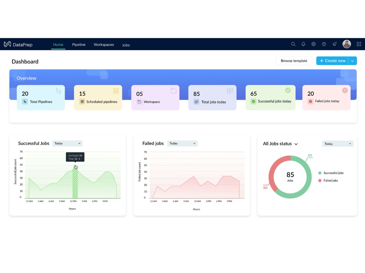Expand the All Jobs status chevron
Viewport: 365px width, 273px height.
[x=296, y=144]
